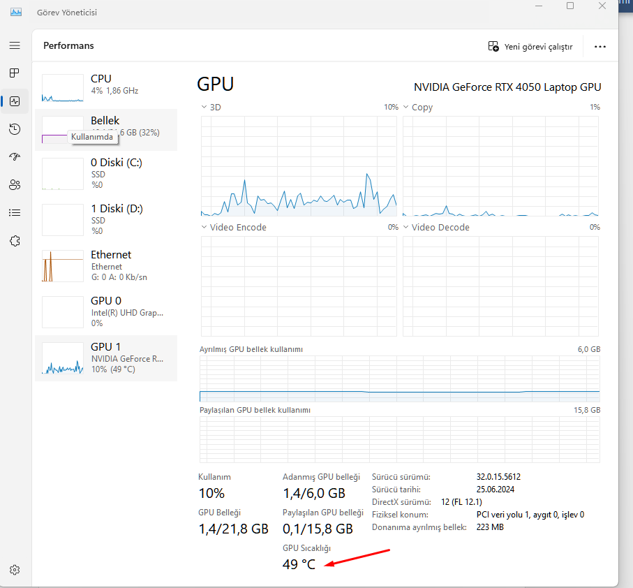Open Task Manager settings gear
This screenshot has width=633, height=588.
(15, 570)
